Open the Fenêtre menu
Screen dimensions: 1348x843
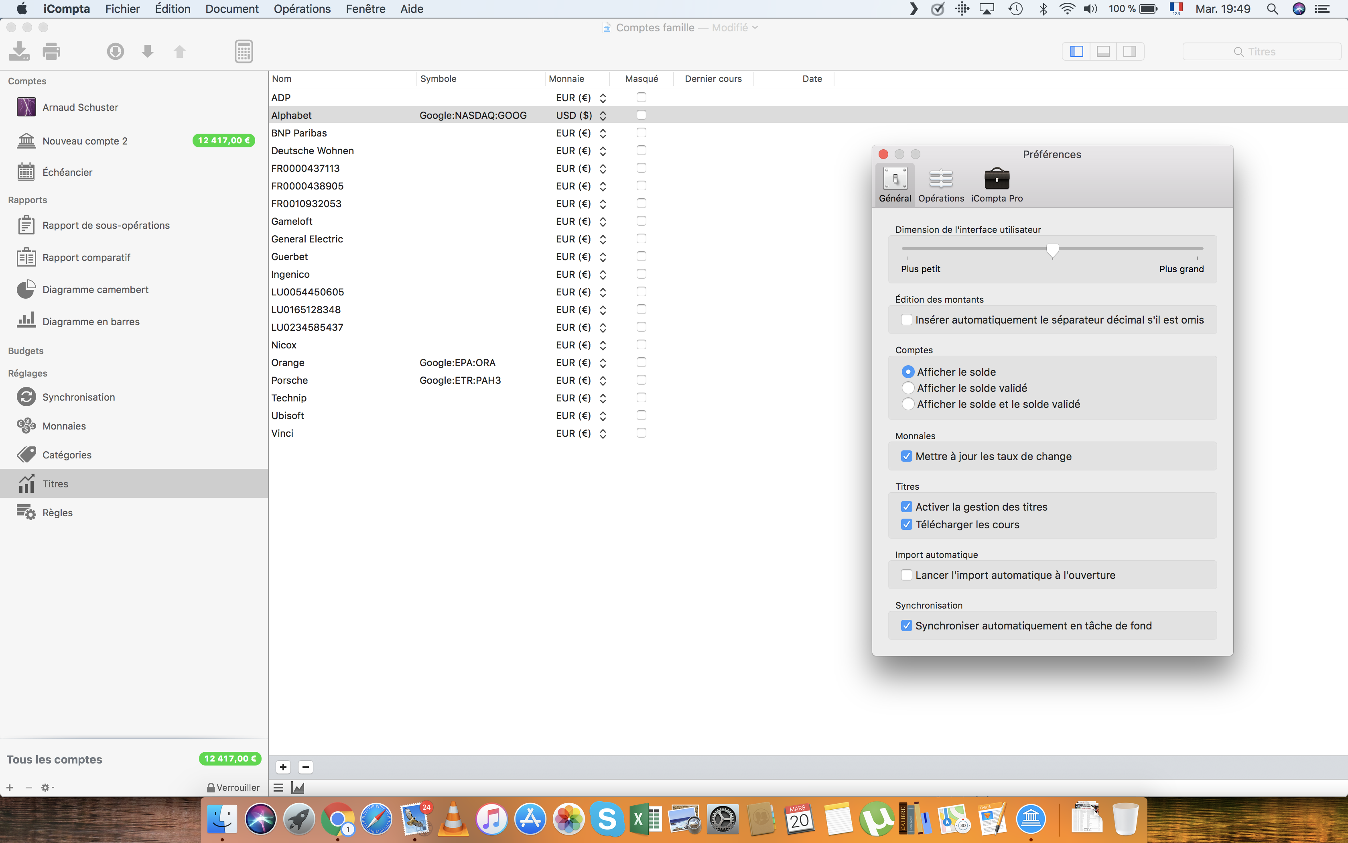point(365,9)
